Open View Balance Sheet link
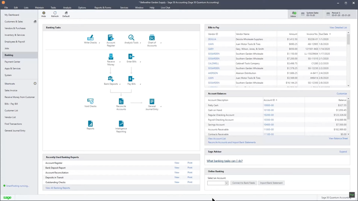This screenshot has width=358, height=201. pyautogui.click(x=338, y=139)
